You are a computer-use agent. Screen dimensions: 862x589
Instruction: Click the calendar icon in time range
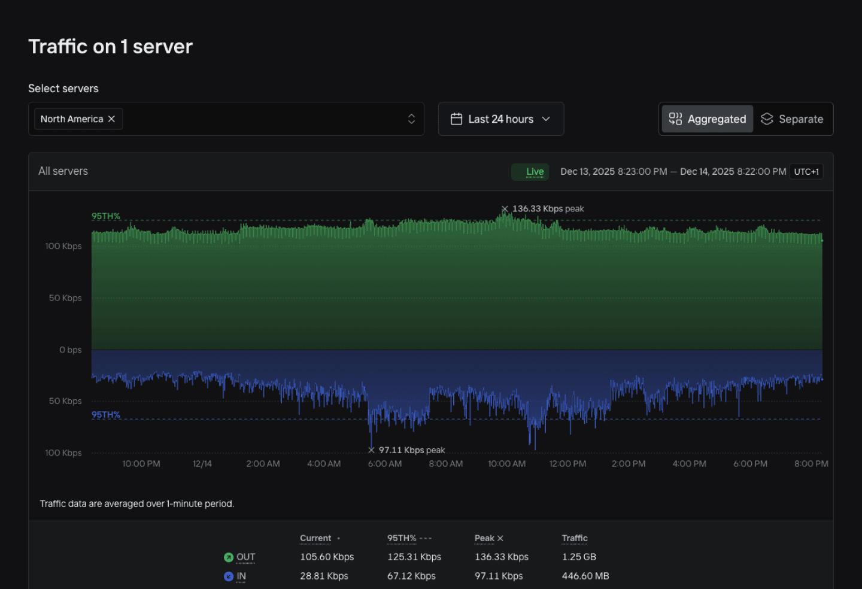(456, 119)
